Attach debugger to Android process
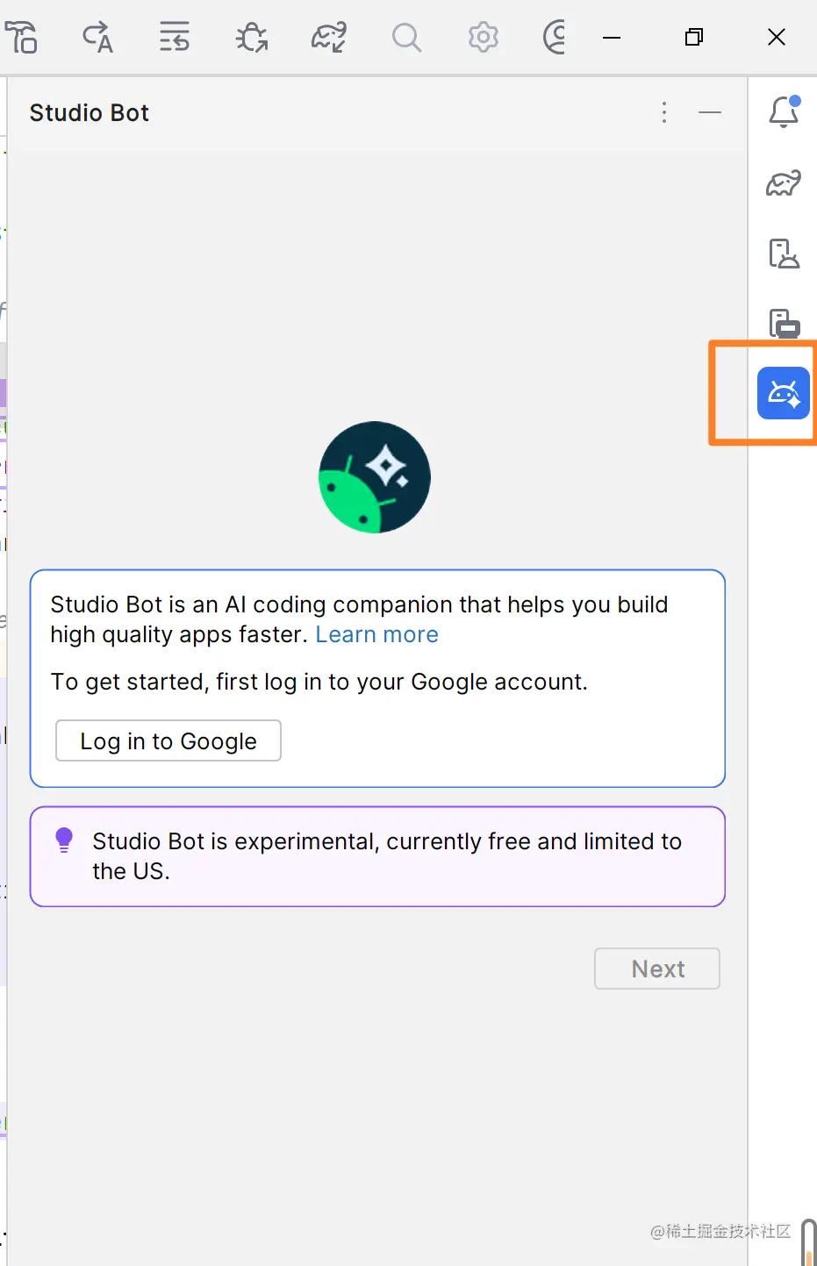 (x=252, y=38)
